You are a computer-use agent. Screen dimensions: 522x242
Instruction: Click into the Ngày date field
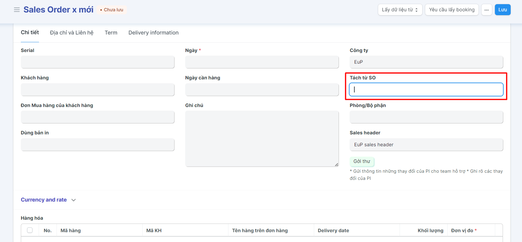point(262,62)
